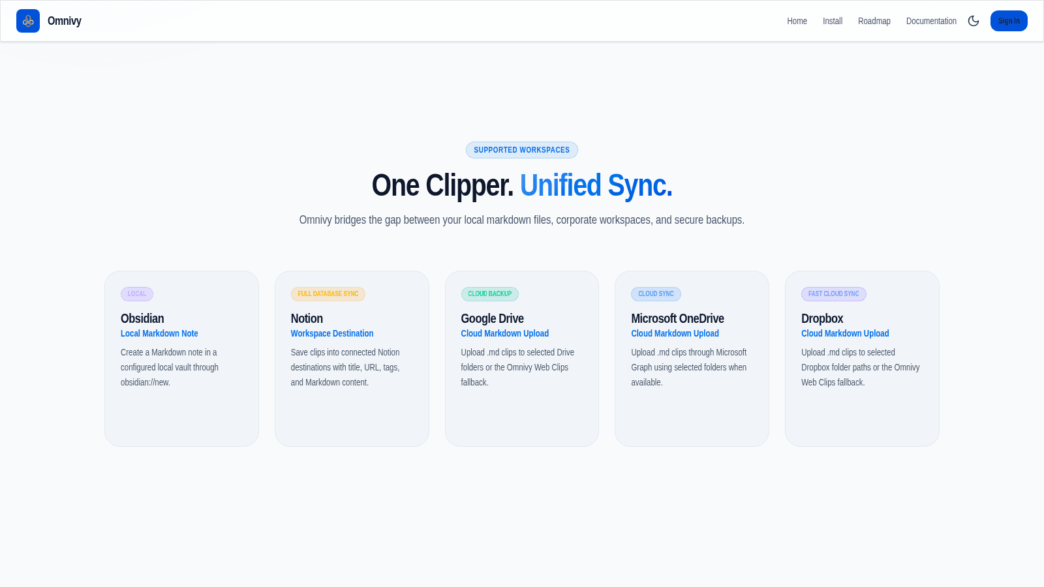Select the Dropbox card title
Viewport: 1044px width, 587px height.
click(x=822, y=318)
